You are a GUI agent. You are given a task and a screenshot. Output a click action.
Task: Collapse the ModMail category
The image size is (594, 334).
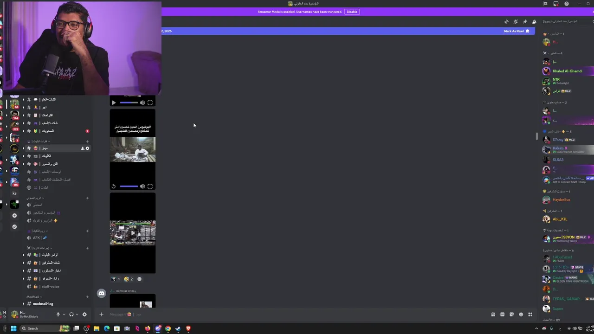[x=34, y=297]
